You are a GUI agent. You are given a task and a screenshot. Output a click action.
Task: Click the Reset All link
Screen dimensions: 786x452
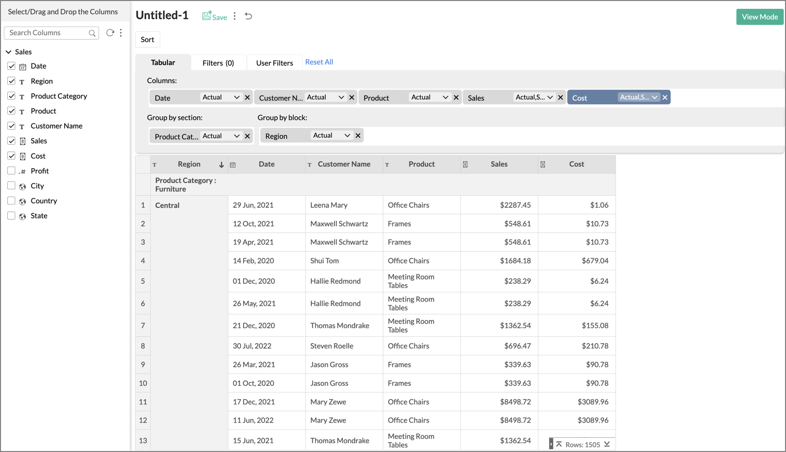pyautogui.click(x=319, y=62)
